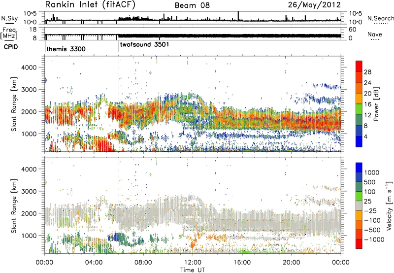Image resolution: width=394 pixels, height=273 pixels.
Task: Select the 'twofsound 3501' program label
Action: tap(144, 45)
